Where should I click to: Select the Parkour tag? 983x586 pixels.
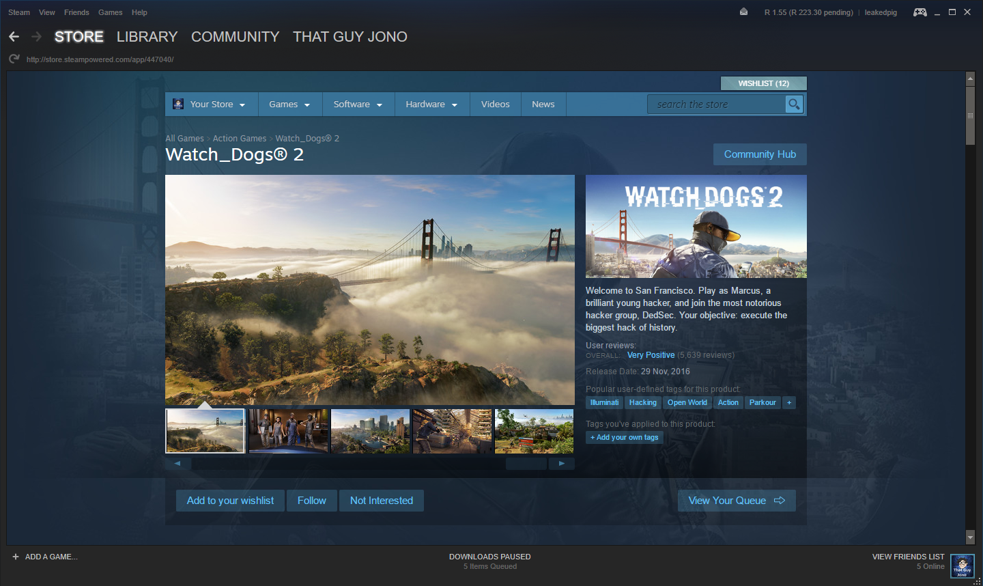[x=763, y=403]
